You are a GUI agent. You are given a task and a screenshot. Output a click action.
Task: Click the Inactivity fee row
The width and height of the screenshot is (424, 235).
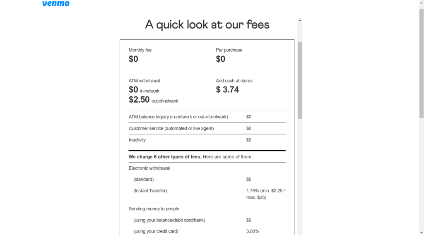click(207, 140)
